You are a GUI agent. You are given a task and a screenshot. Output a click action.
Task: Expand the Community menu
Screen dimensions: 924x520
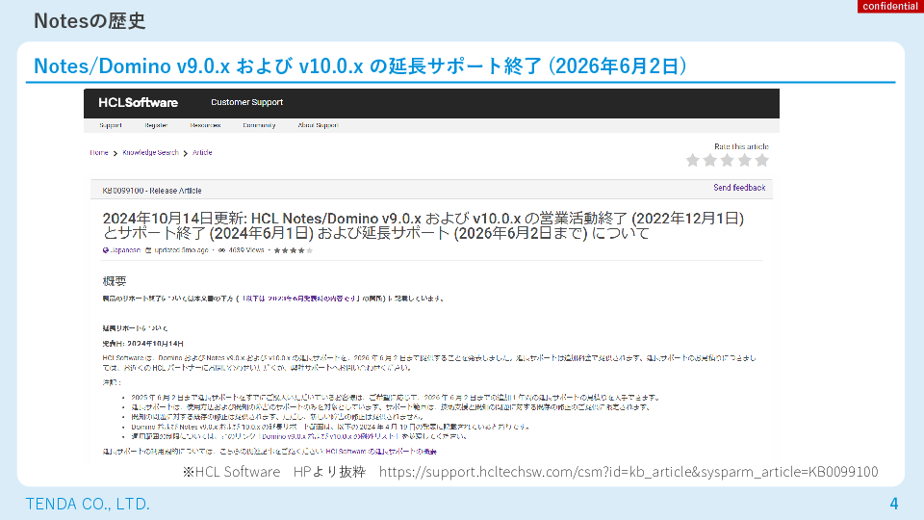[x=259, y=125]
